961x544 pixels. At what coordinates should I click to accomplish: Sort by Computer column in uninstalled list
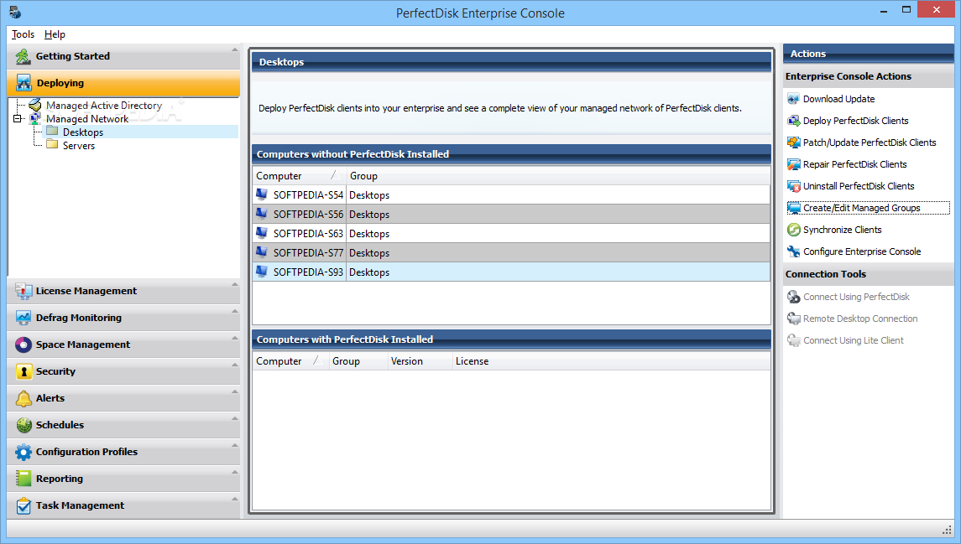pos(300,176)
